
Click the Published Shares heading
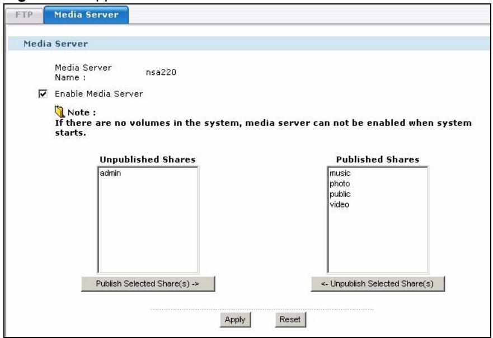click(x=378, y=159)
